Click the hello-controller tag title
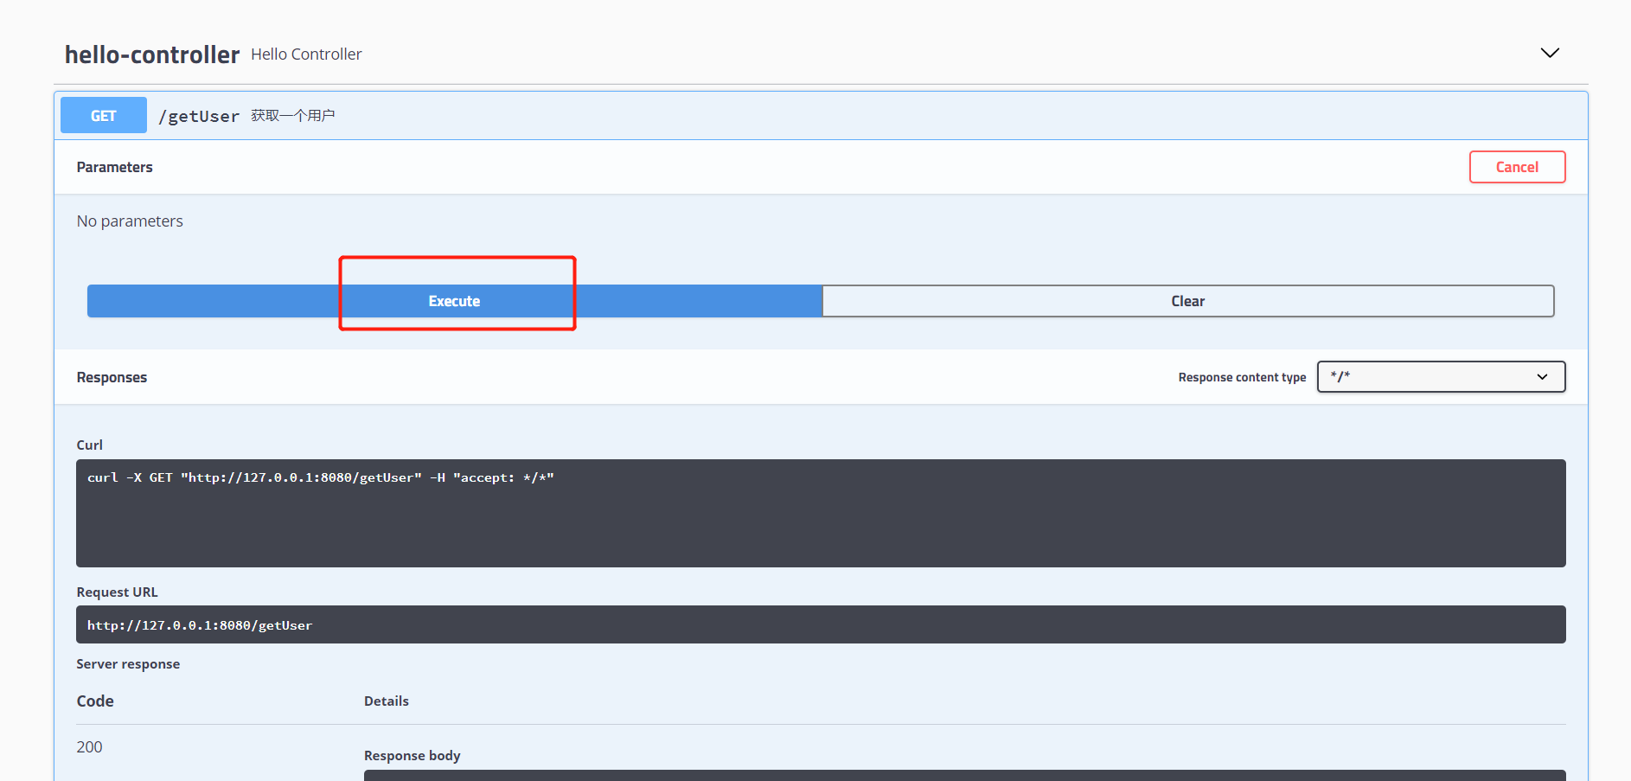 (x=152, y=54)
